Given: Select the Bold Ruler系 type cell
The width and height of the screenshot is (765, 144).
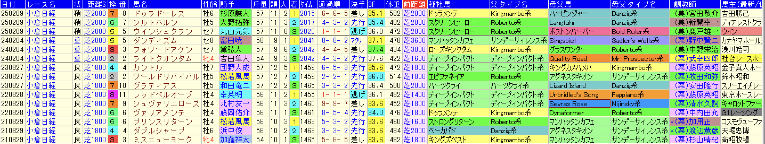Looking at the screenshot, I should [639, 32].
